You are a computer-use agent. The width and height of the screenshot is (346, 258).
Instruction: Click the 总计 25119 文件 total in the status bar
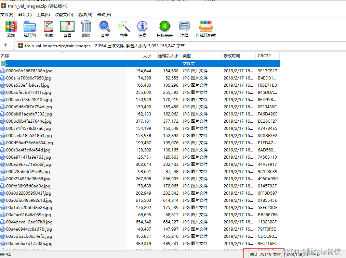click(x=266, y=255)
